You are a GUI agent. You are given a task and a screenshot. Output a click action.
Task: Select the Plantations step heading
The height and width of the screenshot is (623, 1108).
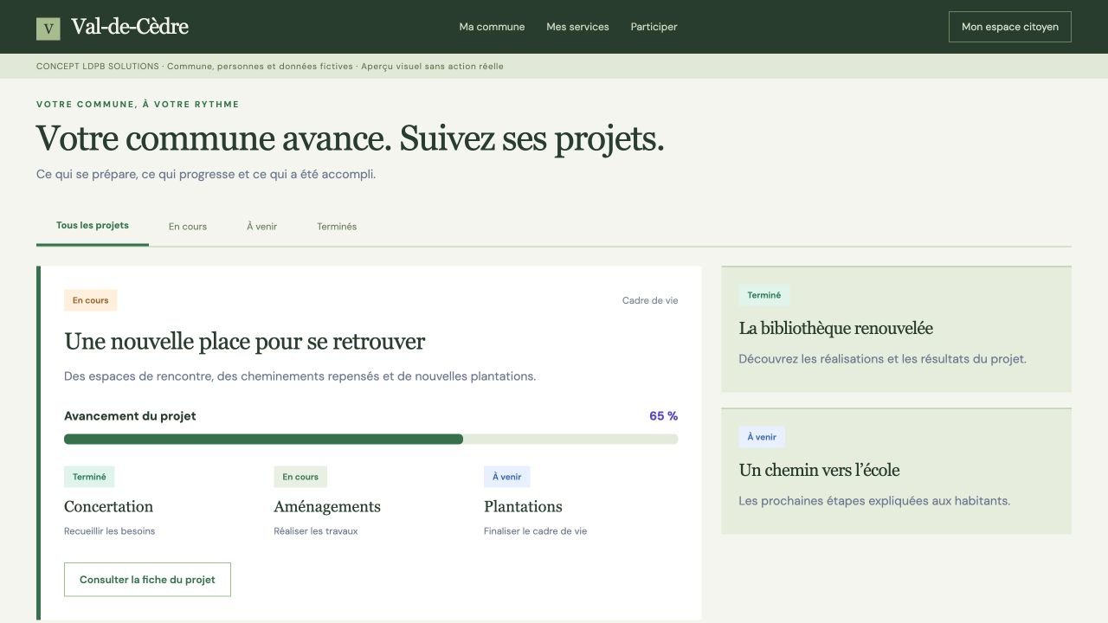coord(523,507)
